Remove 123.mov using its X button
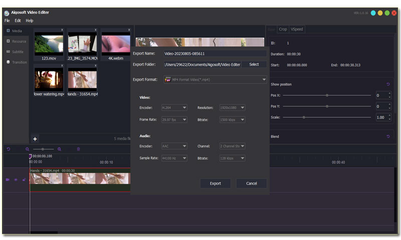Viewport: 401px width, 240px height. [62, 30]
